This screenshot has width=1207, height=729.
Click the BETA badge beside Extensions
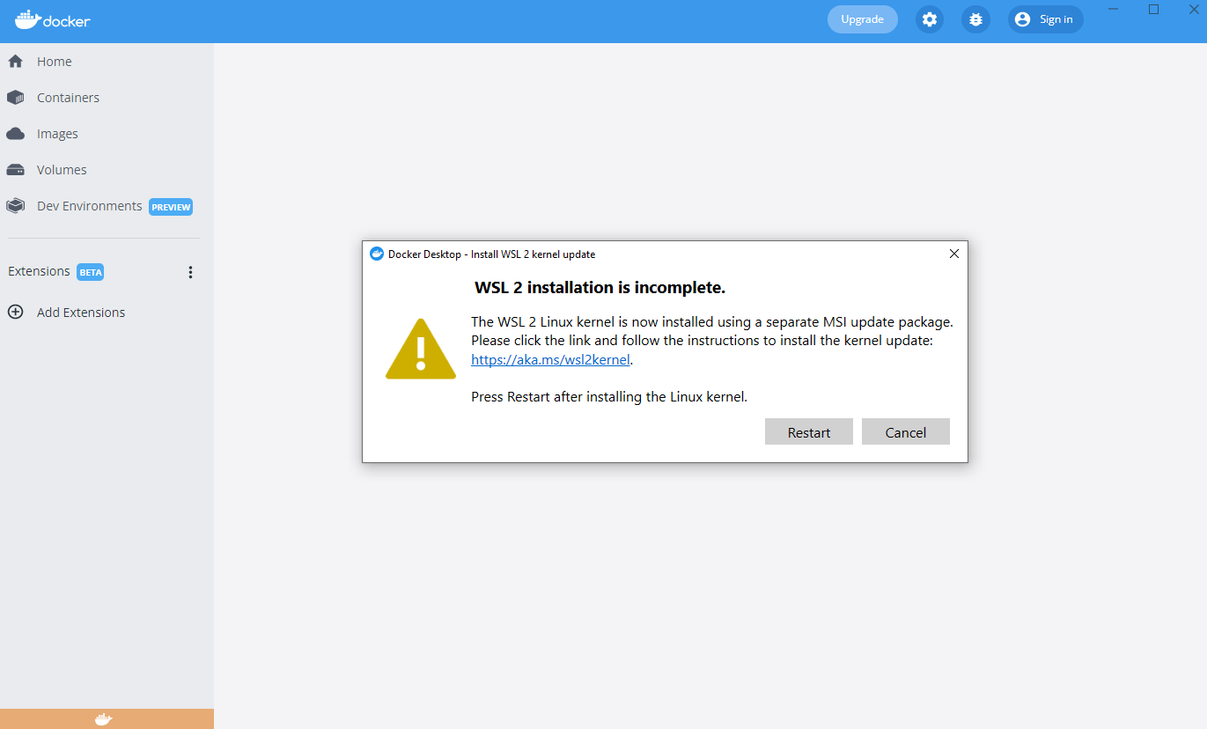91,272
